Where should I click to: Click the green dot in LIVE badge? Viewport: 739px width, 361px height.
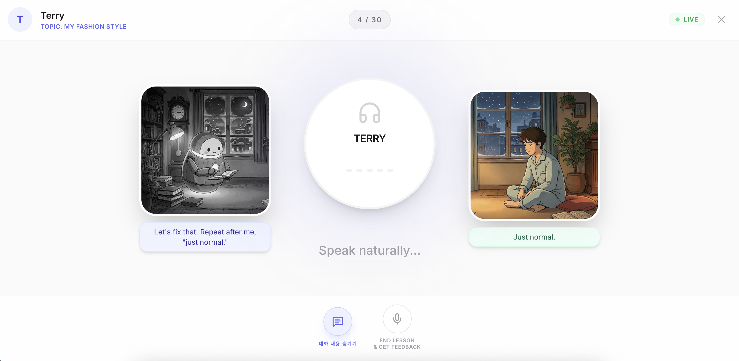(678, 20)
